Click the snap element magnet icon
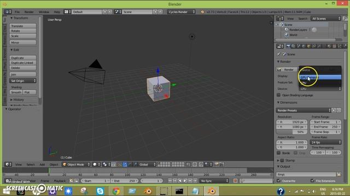Image resolution: width=350 pixels, height=196 pixels. click(201, 164)
